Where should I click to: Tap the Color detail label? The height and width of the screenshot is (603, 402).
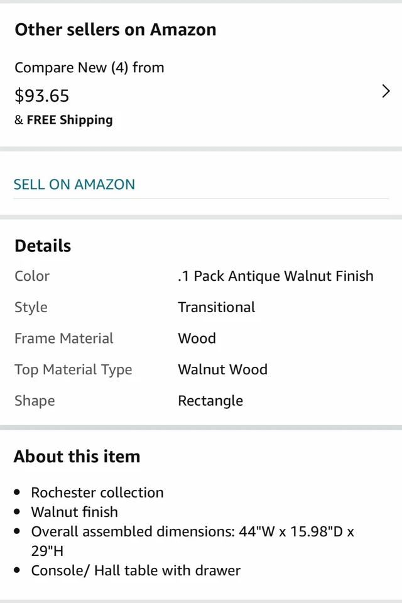pos(32,276)
